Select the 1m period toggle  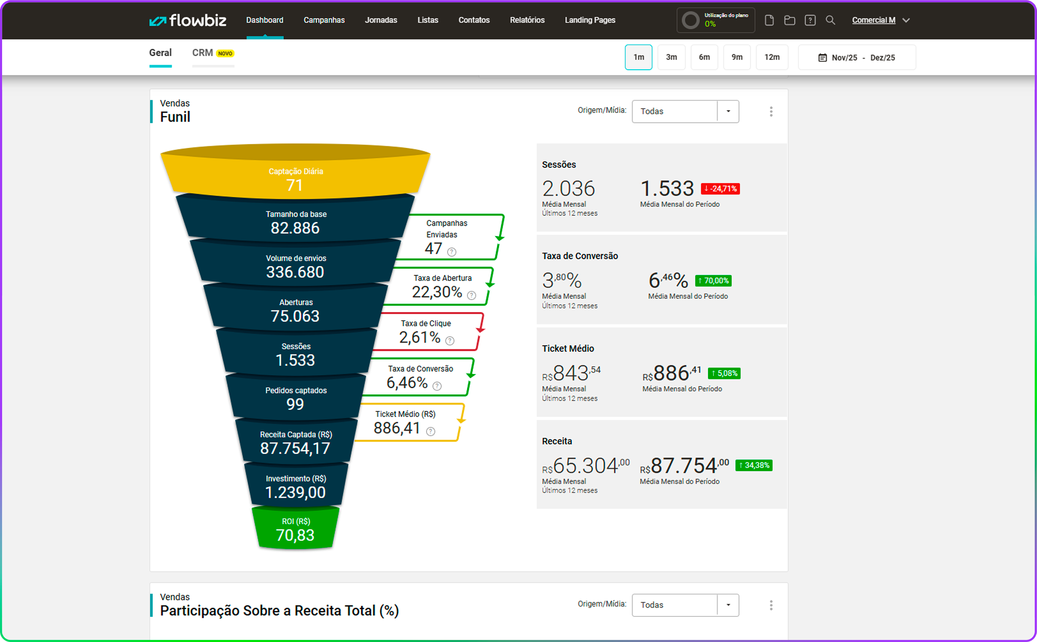pos(638,57)
